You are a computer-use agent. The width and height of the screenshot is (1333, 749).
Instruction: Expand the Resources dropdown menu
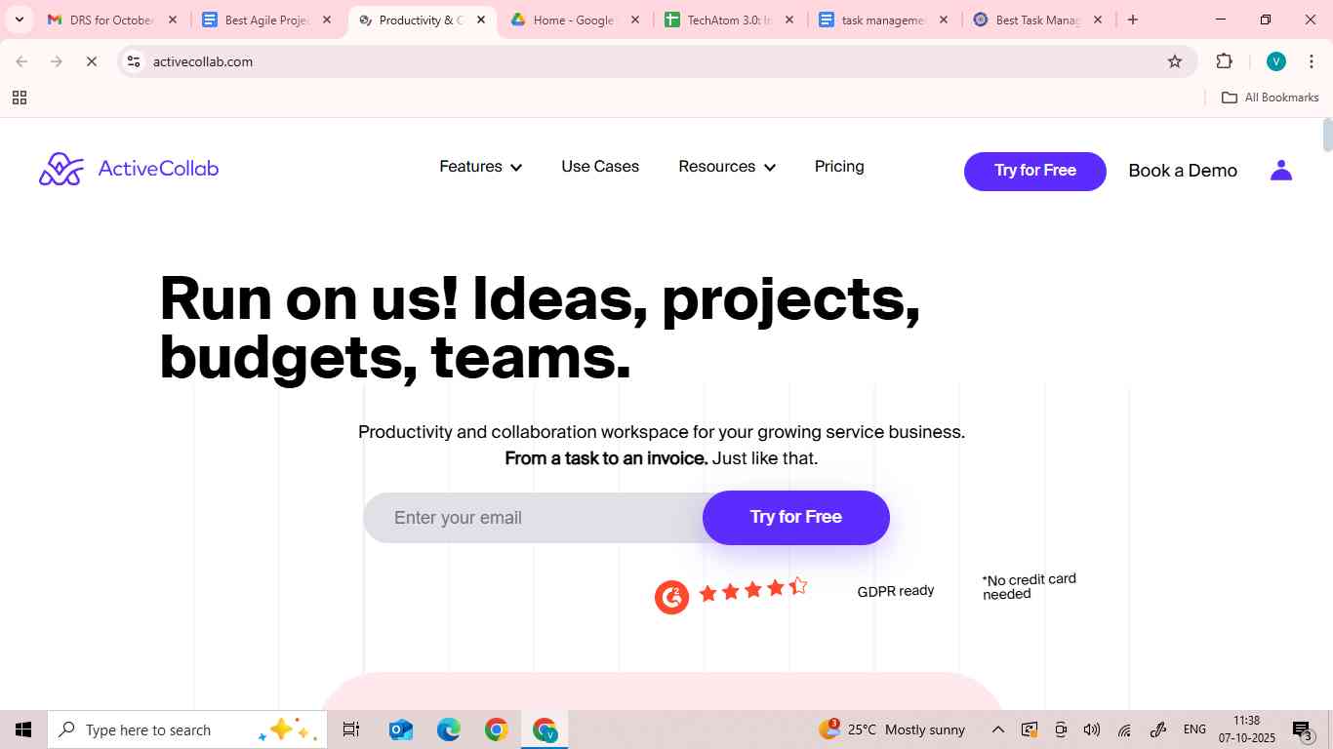[x=727, y=167]
